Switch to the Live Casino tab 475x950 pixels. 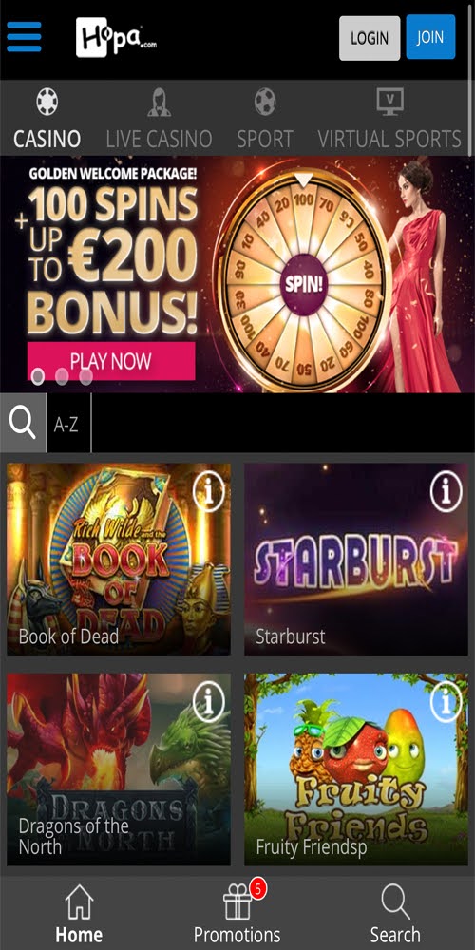[159, 119]
